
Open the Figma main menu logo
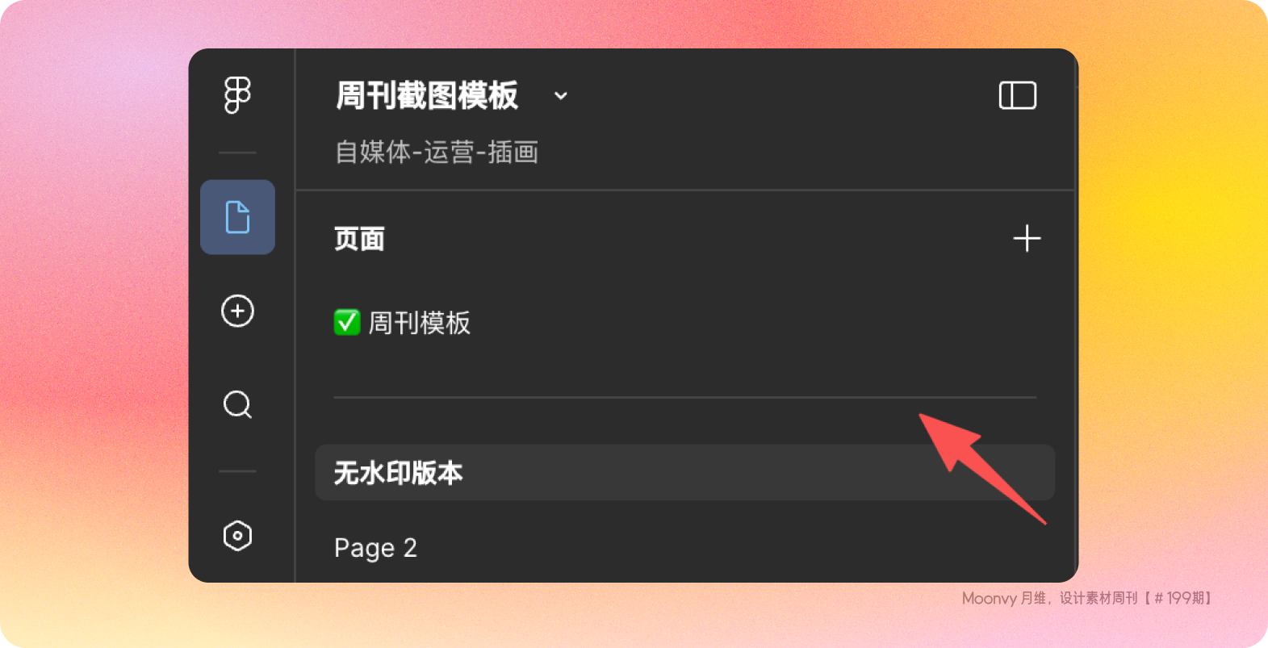pyautogui.click(x=237, y=95)
